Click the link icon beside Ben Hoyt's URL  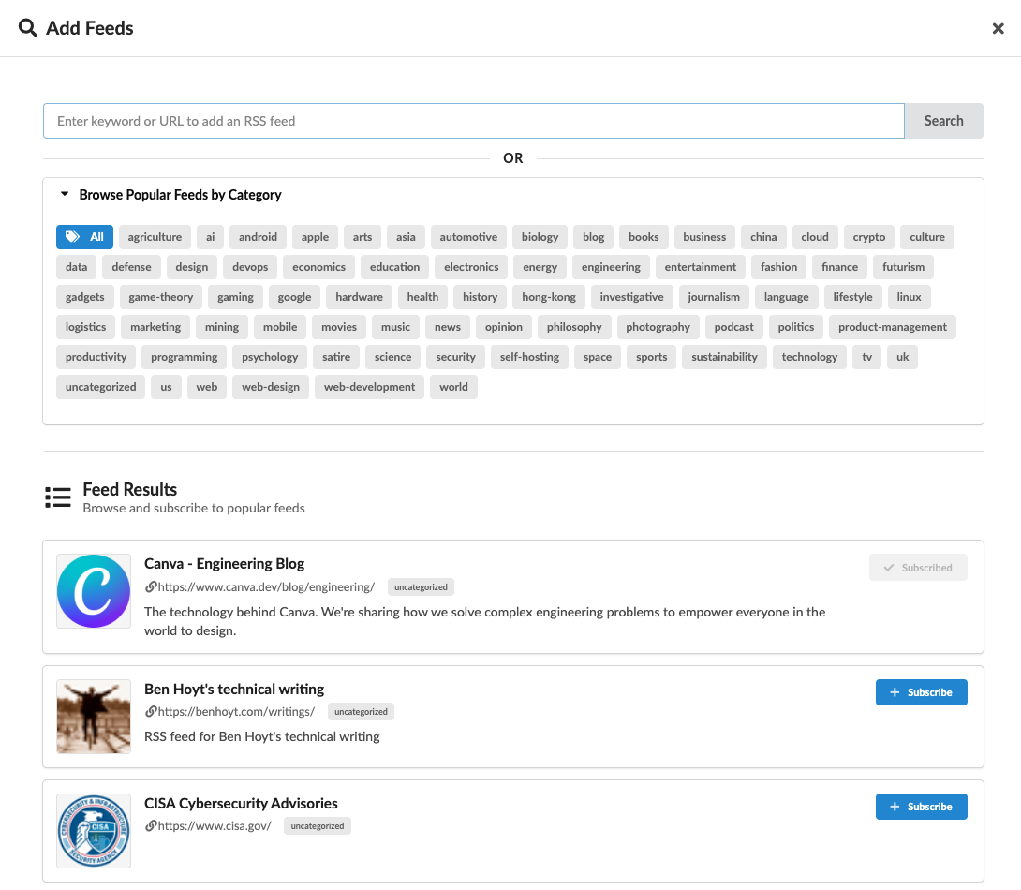tap(151, 711)
